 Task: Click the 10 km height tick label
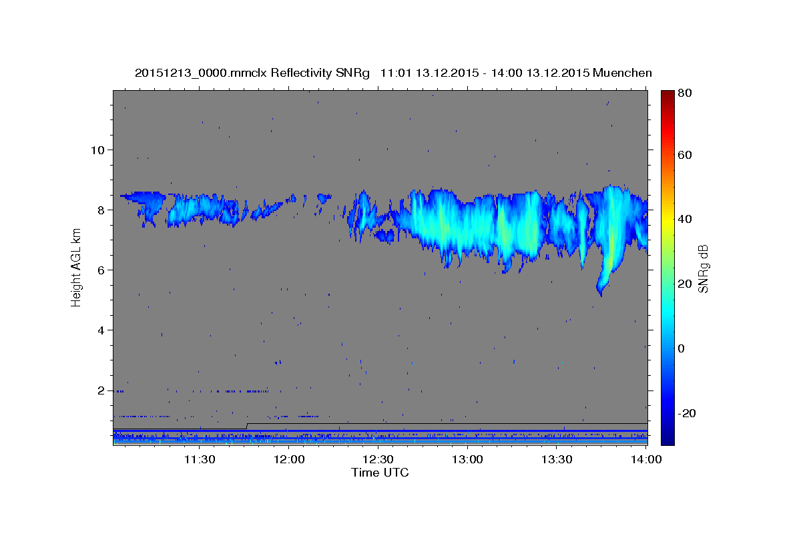[98, 150]
